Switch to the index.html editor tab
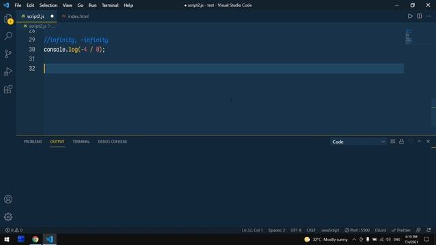Image resolution: width=436 pixels, height=245 pixels. coord(76,16)
